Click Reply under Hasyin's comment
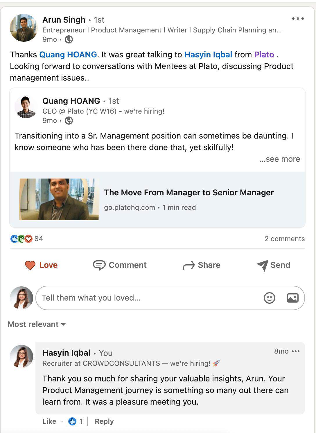This screenshot has width=316, height=433. click(104, 421)
